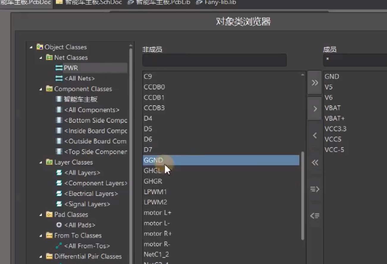Click the <All From-Tos> class icon

click(x=59, y=246)
